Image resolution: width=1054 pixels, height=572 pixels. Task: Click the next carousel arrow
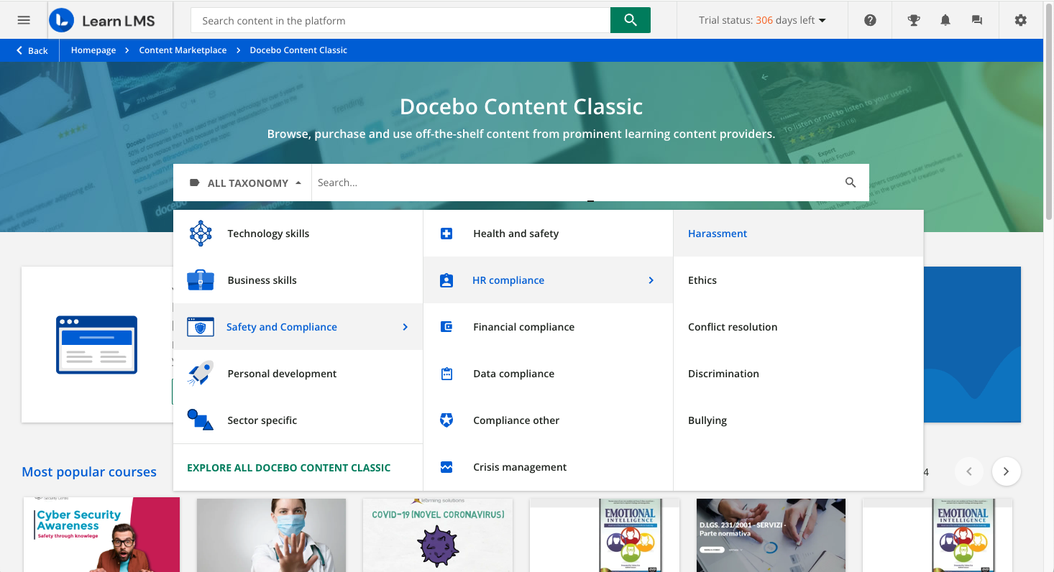click(x=1006, y=471)
